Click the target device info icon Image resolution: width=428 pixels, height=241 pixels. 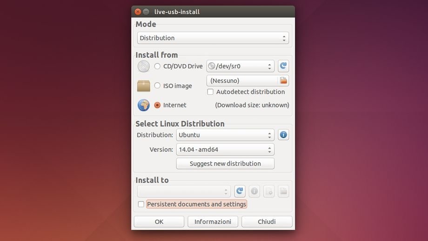click(254, 191)
